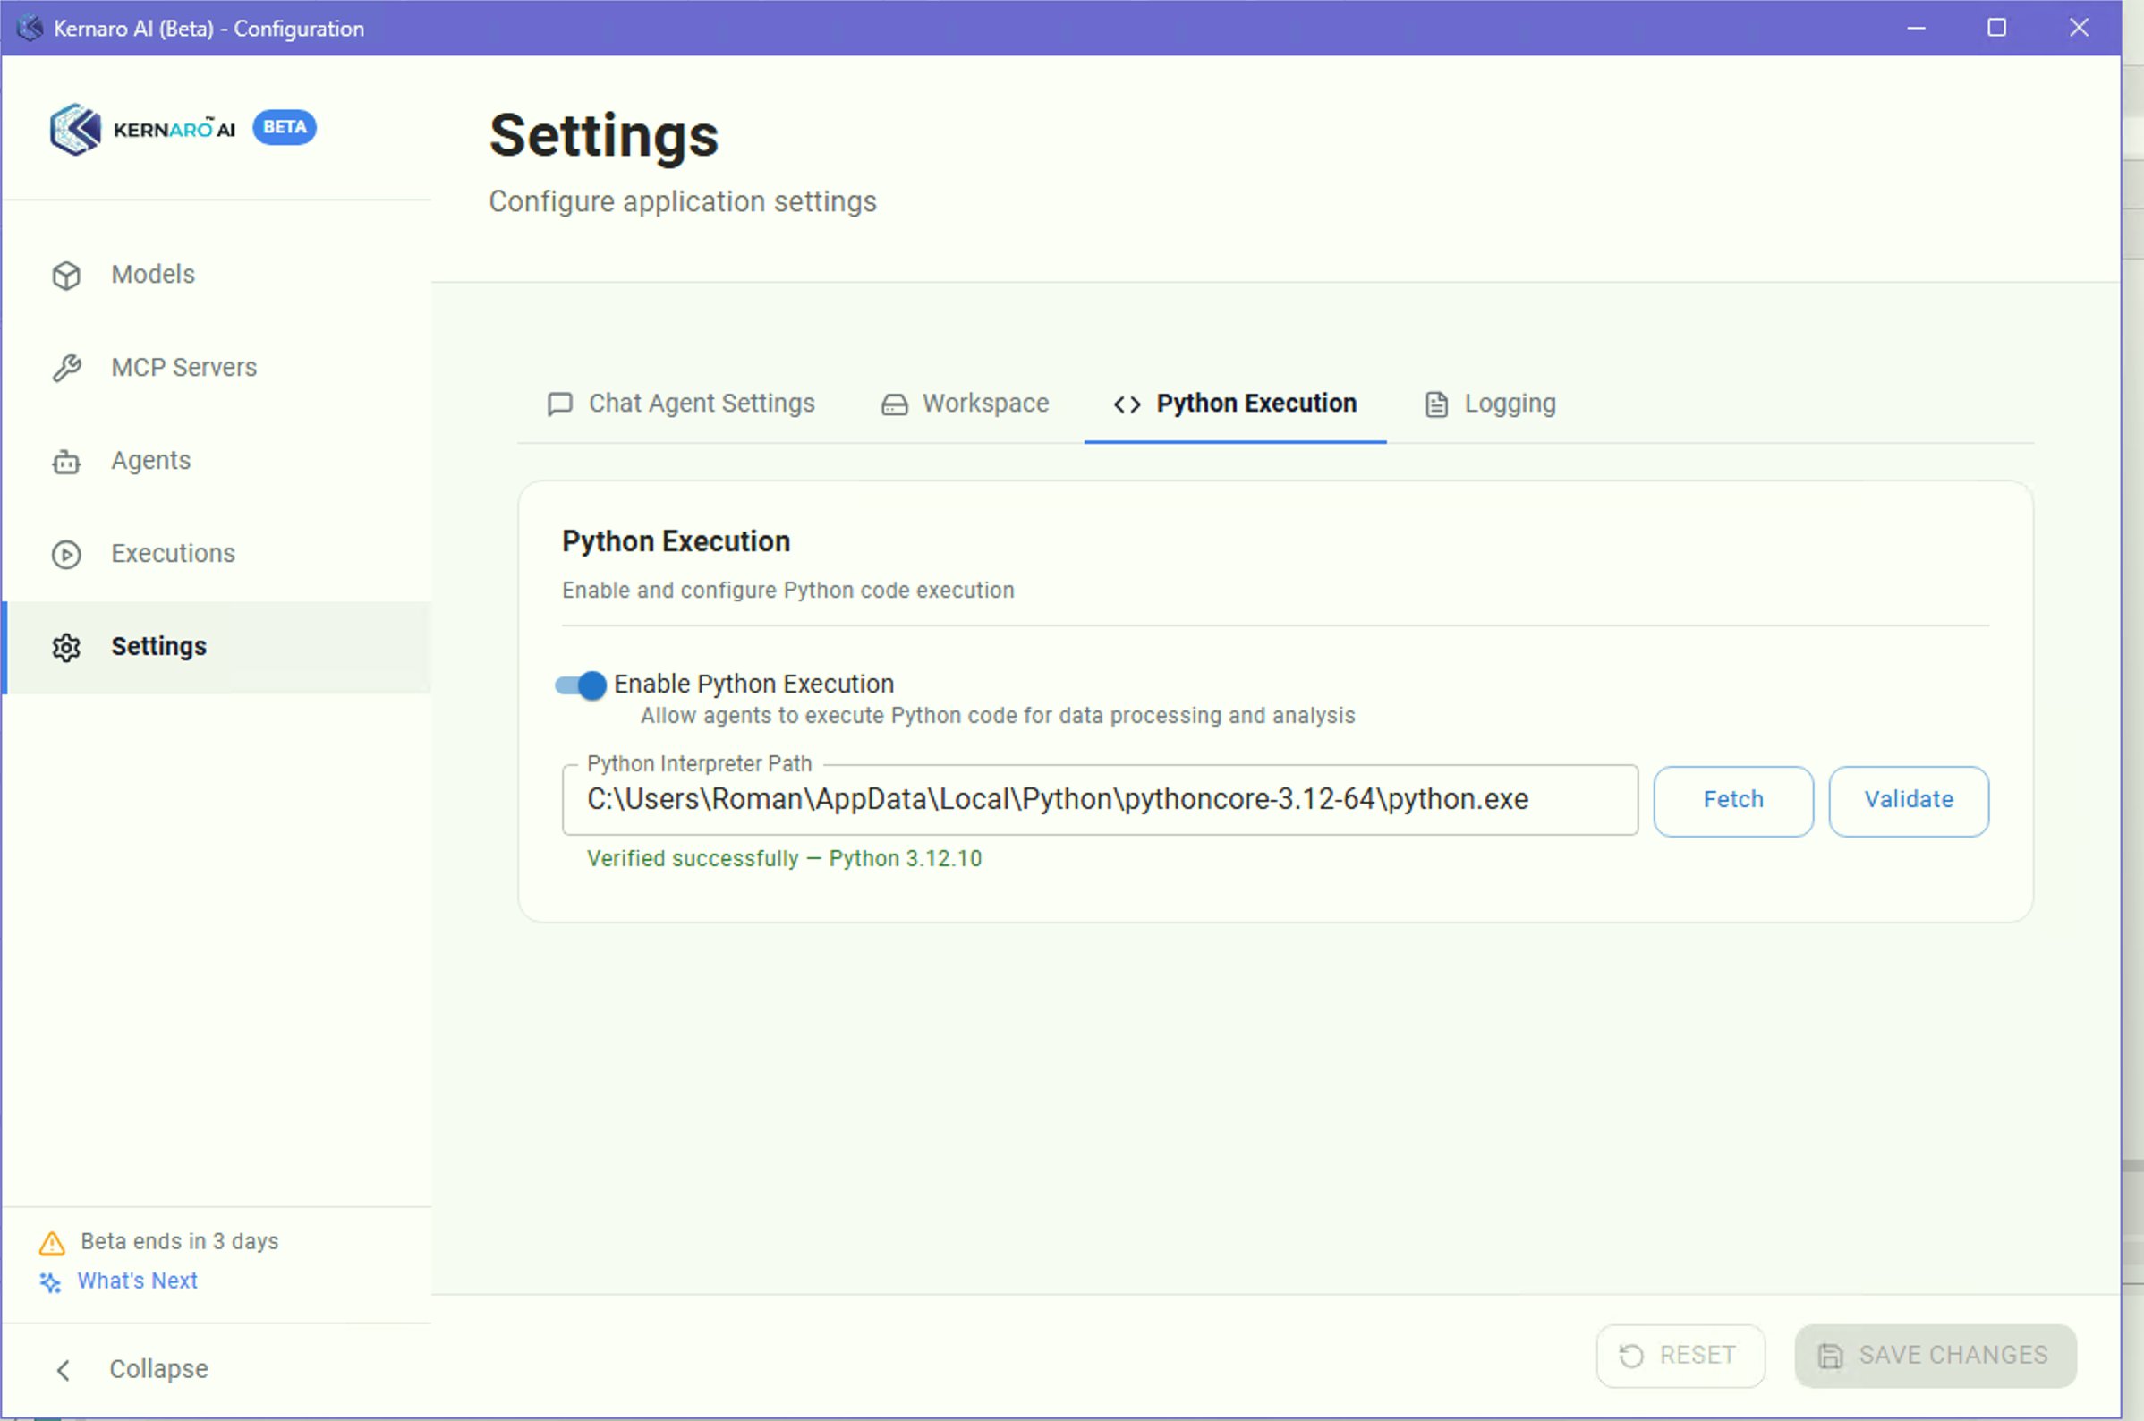This screenshot has width=2144, height=1421.
Task: Click 'Enable and configure Python code execution' text
Action: click(788, 590)
